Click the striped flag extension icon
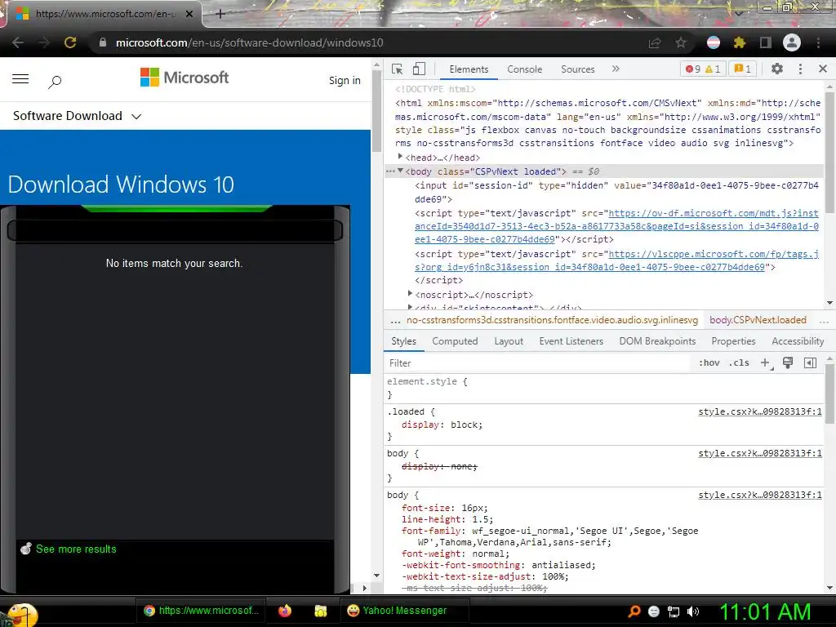The width and height of the screenshot is (836, 627). point(714,42)
